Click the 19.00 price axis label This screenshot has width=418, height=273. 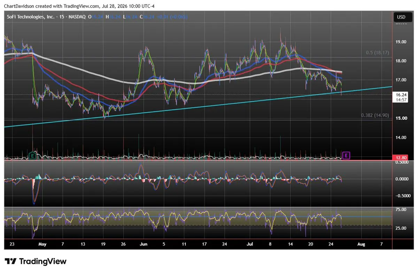(401, 42)
